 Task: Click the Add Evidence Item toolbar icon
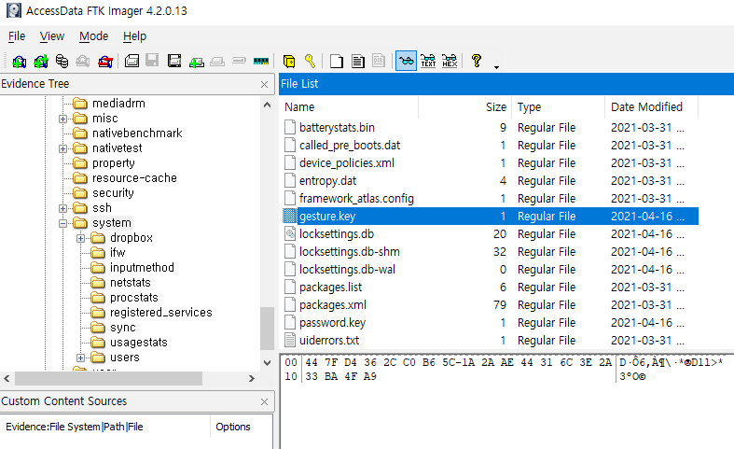pyautogui.click(x=20, y=61)
